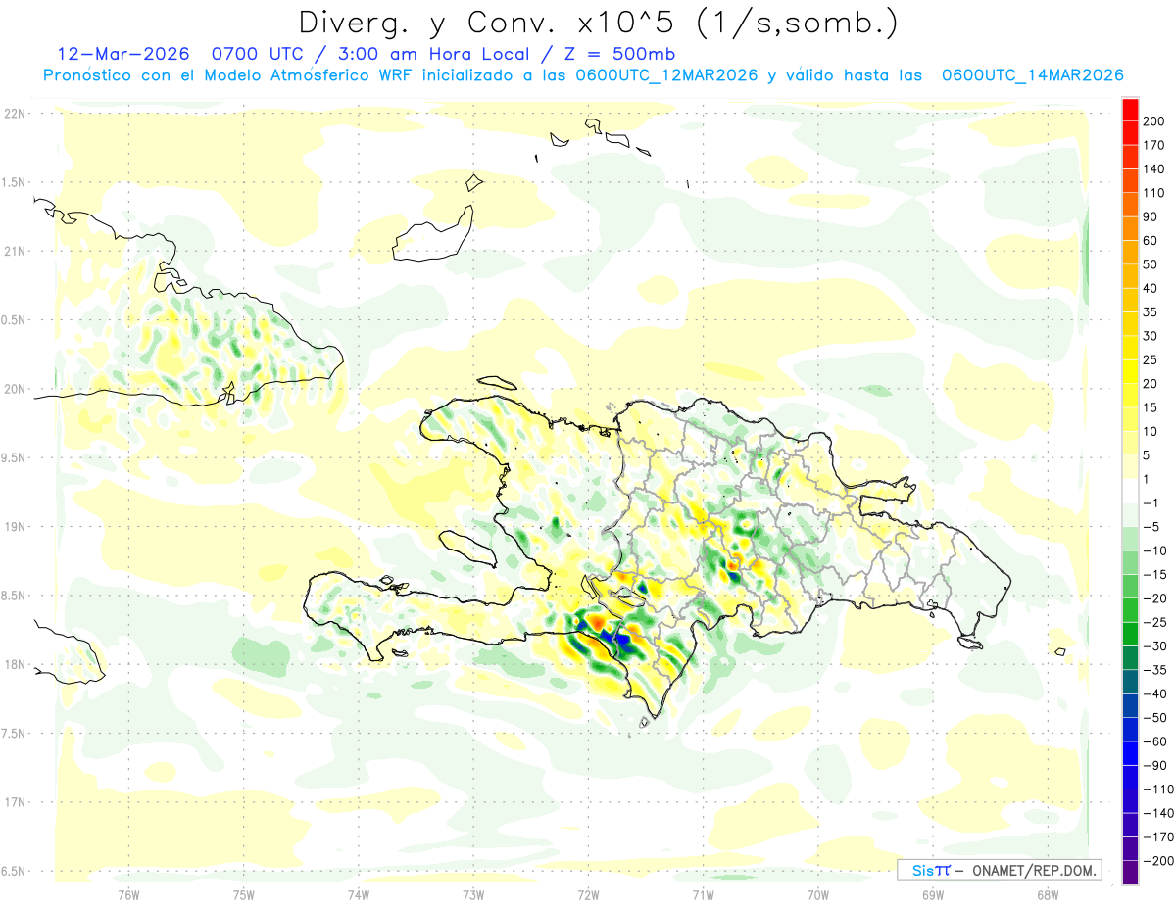The width and height of the screenshot is (1176, 908).
Task: Click the legend value '-10'
Action: coord(1154,550)
